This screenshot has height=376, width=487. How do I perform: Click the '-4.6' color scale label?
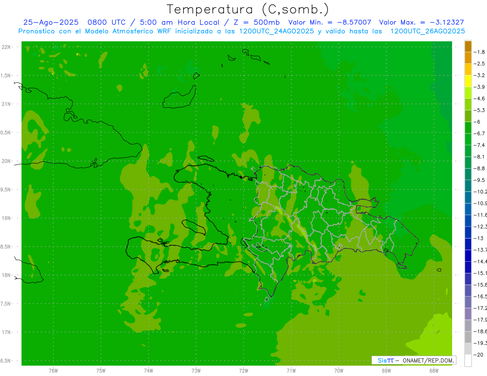pyautogui.click(x=479, y=99)
